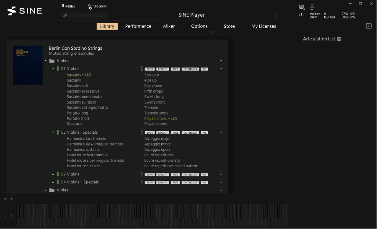
Task: Click the metronome icon beside 120 BPM
Action: tap(90, 7)
